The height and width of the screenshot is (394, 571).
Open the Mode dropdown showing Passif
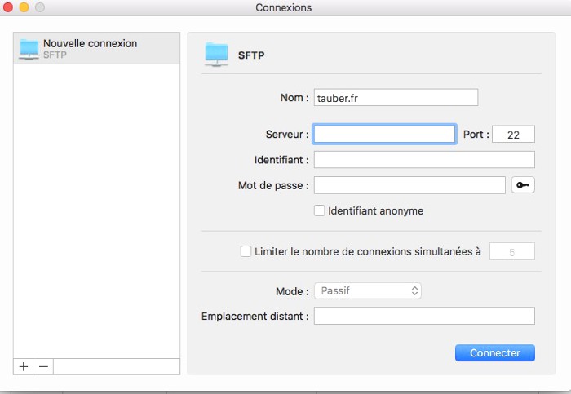pyautogui.click(x=368, y=290)
